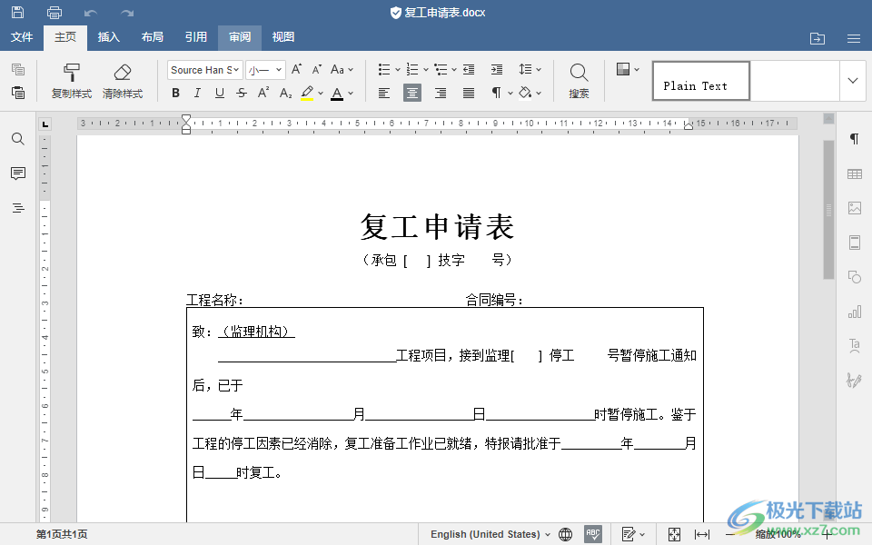The height and width of the screenshot is (545, 872).
Task: Open the highlight color dropdown arrow
Action: point(321,94)
